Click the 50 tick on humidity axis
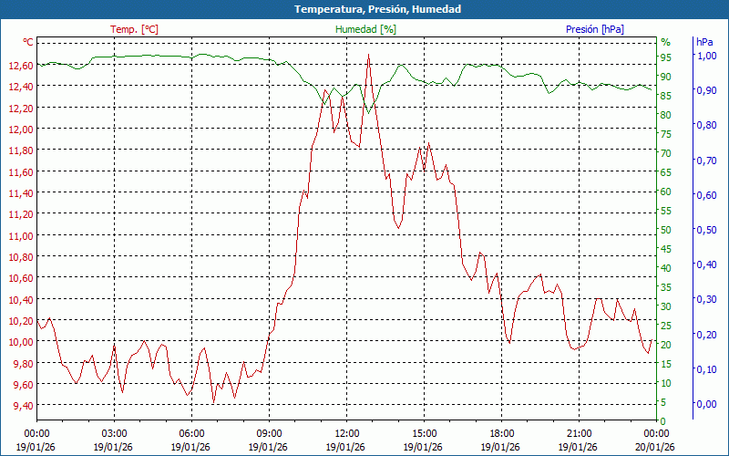 (666, 230)
